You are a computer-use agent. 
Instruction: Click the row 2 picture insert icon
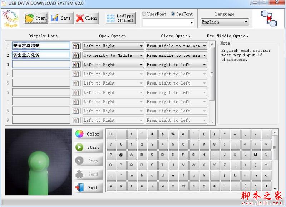pyautogui.click(x=76, y=55)
